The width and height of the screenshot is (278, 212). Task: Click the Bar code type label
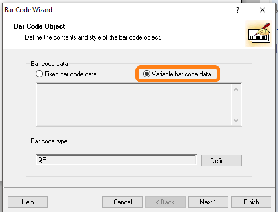pos(50,141)
